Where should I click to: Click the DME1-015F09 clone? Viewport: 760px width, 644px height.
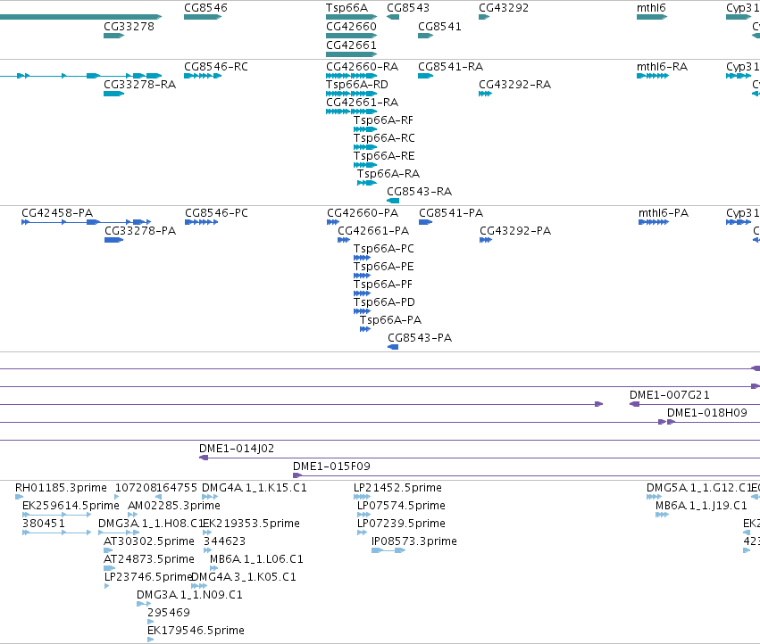point(526,475)
